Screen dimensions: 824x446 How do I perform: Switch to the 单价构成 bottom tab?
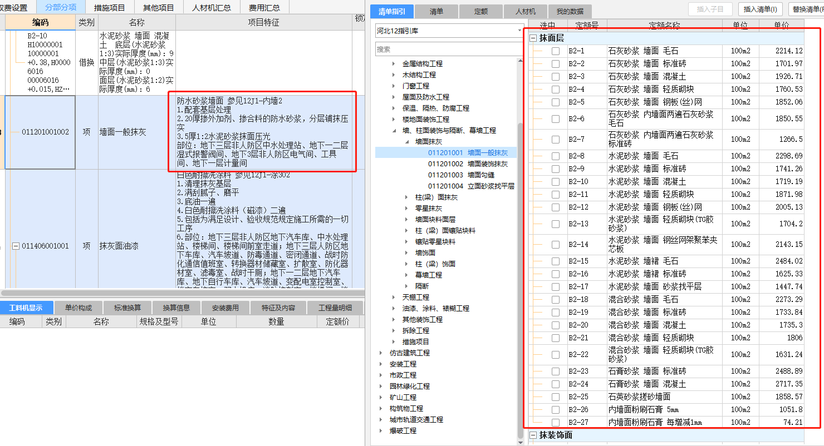[79, 308]
